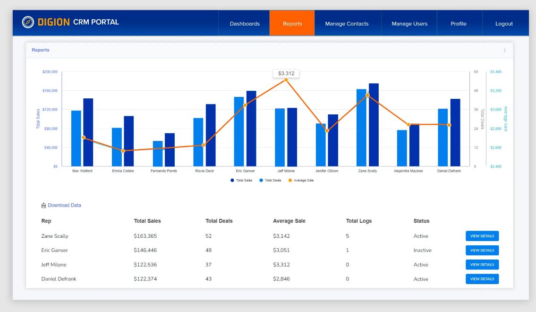Click the Roxie Desir axis label
This screenshot has height=312, width=536.
point(204,171)
